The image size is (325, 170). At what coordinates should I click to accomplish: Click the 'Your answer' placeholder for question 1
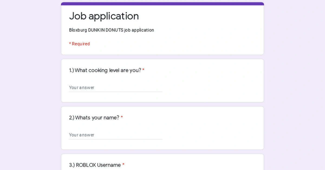point(82,87)
